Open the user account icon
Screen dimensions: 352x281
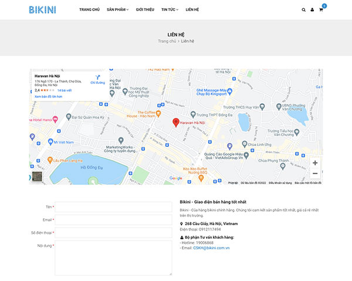[x=312, y=9]
